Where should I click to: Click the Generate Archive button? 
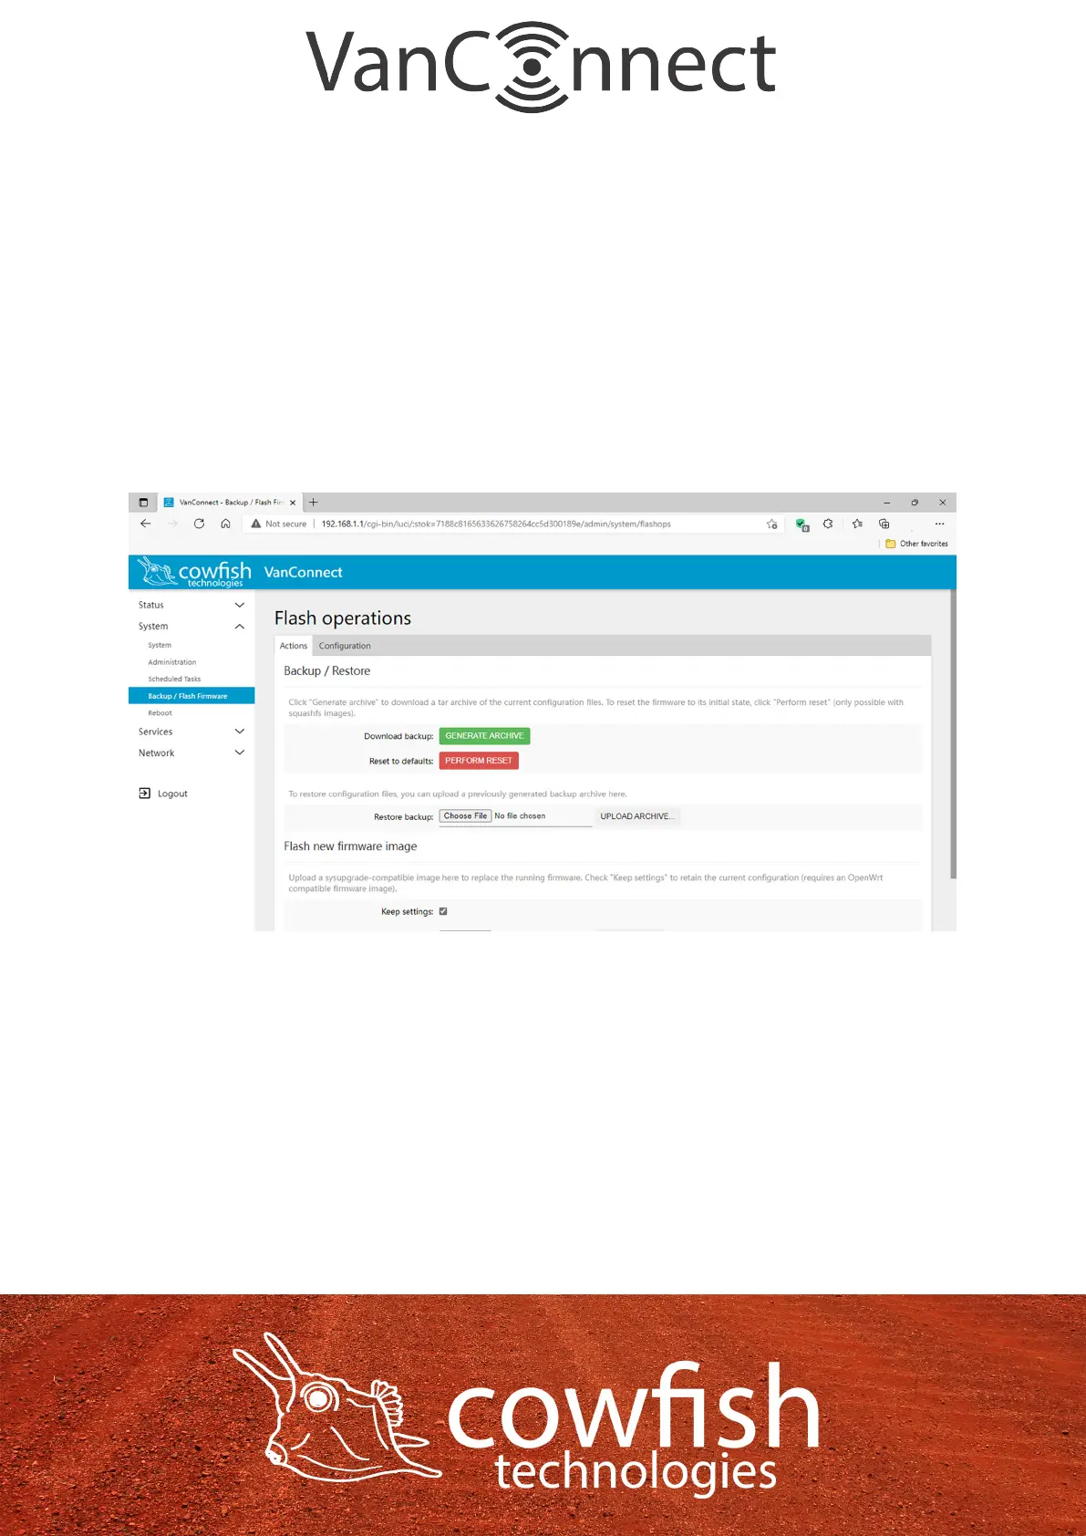coord(484,736)
